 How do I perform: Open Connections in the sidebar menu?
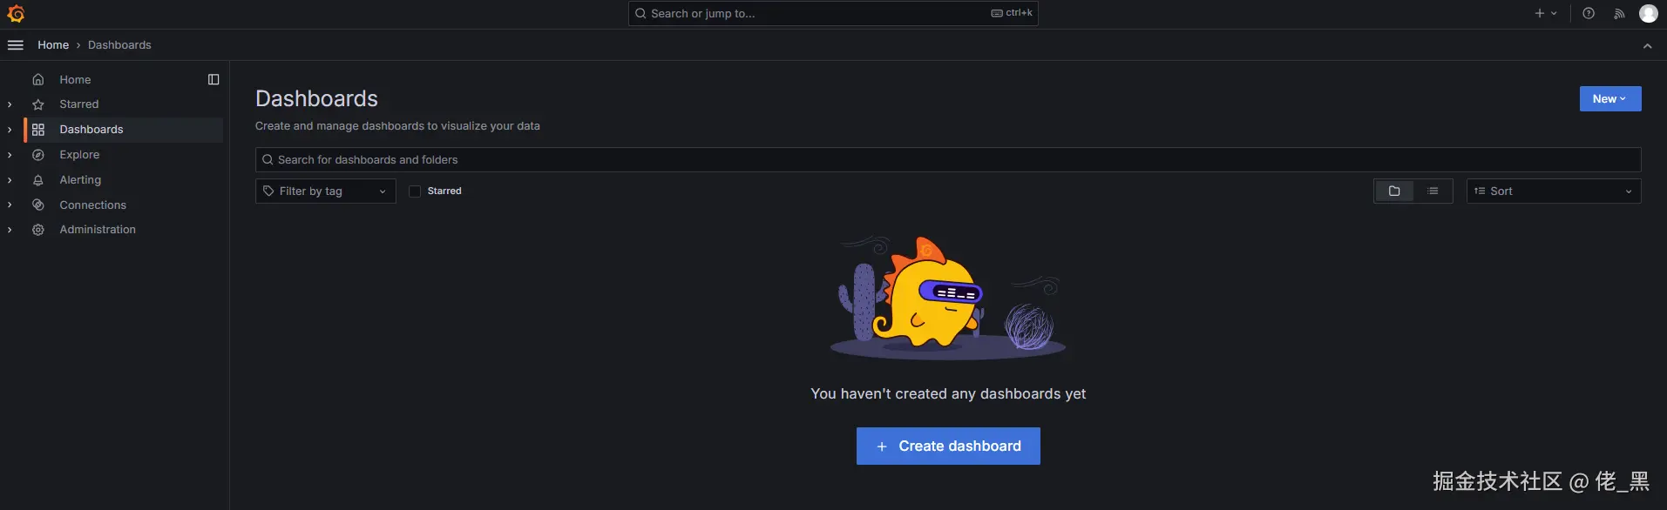[x=93, y=205]
